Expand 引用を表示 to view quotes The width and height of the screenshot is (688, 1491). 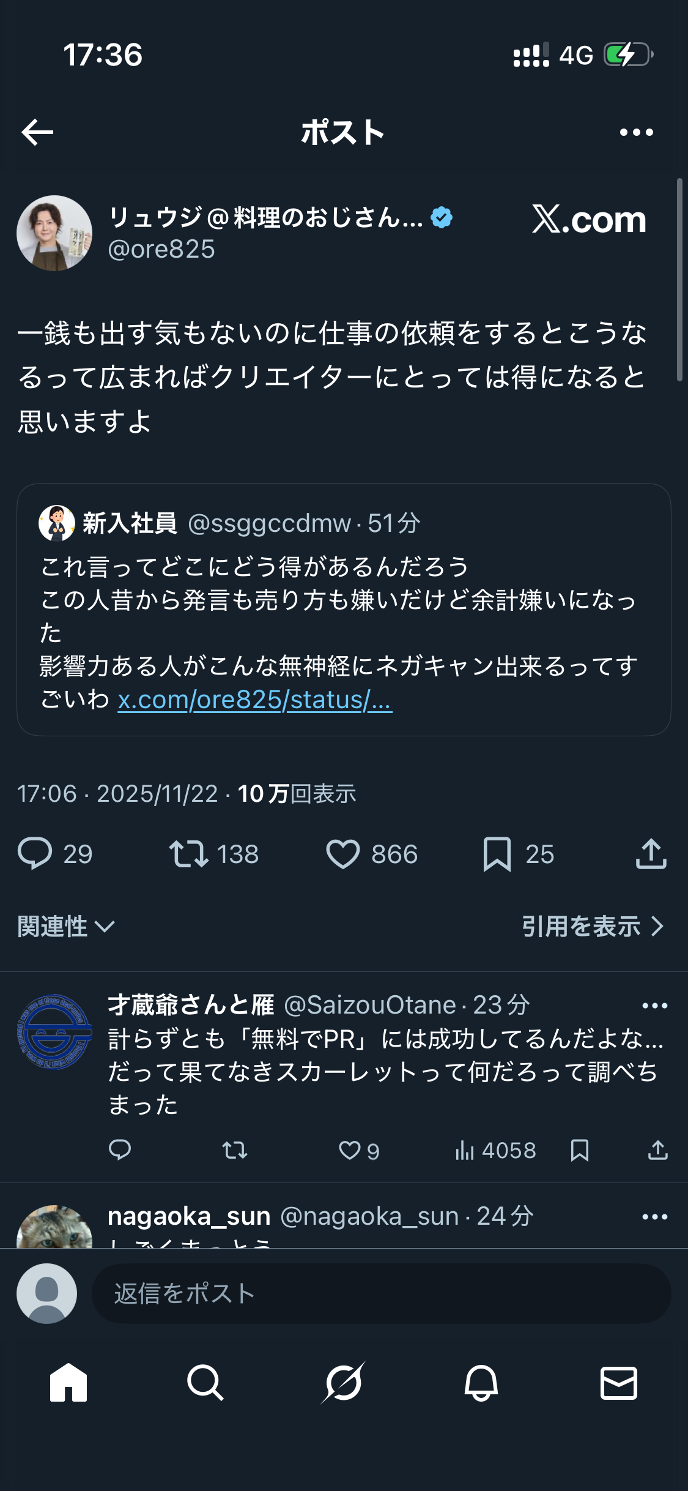point(592,927)
